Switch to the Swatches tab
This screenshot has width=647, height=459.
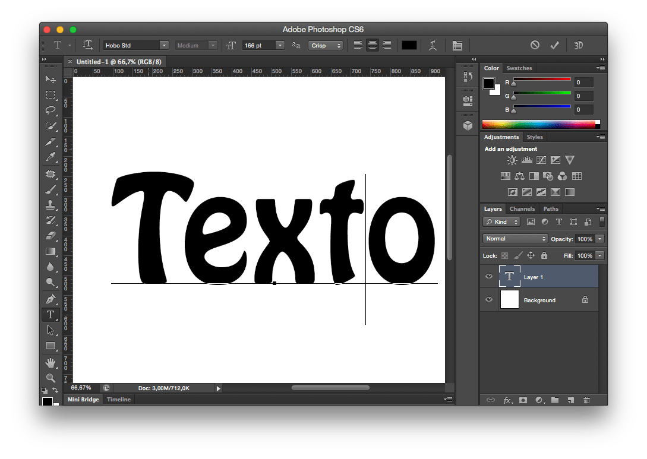[519, 68]
